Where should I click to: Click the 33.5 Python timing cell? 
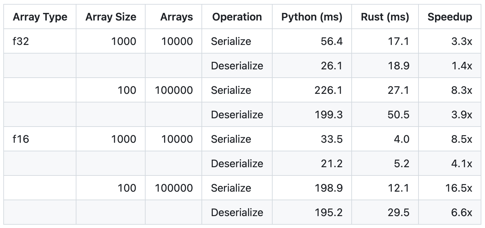[331, 139]
